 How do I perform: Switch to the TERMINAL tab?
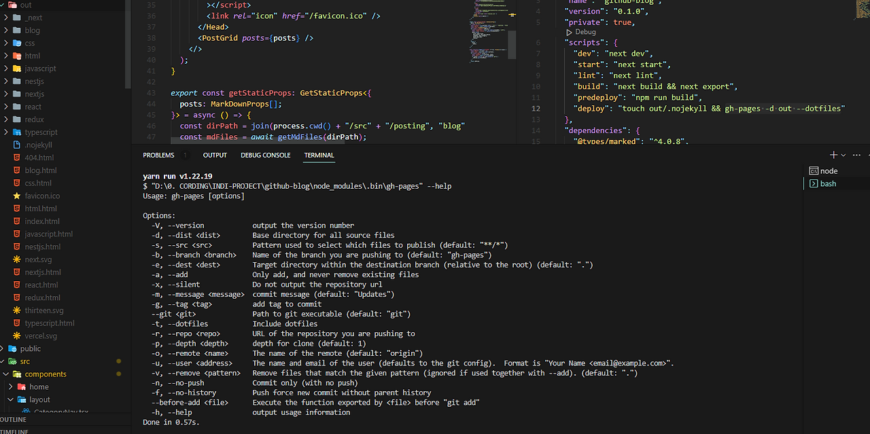tap(319, 155)
